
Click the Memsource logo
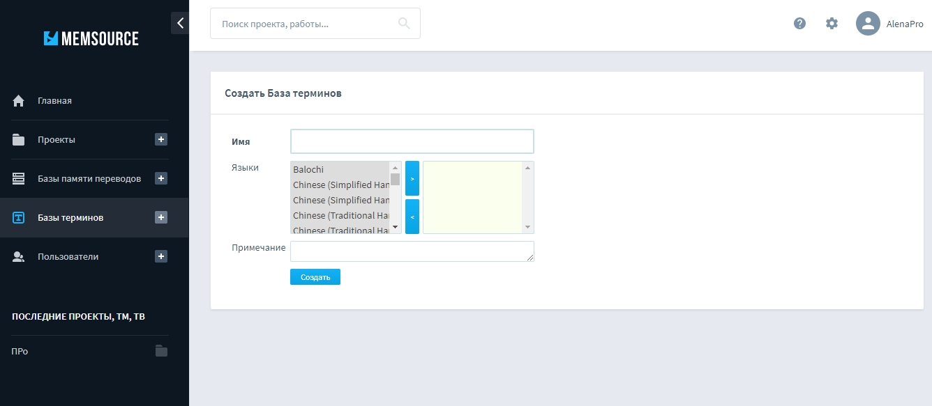[91, 39]
